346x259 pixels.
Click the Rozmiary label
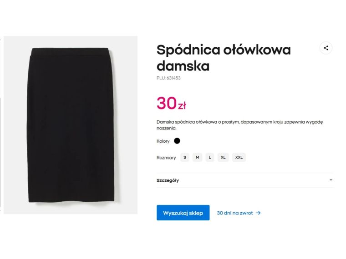(x=166, y=158)
